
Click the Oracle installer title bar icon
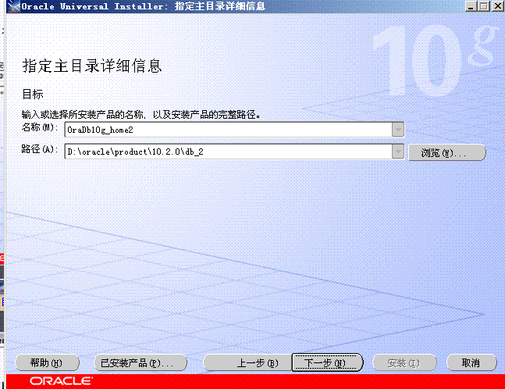pyautogui.click(x=13, y=6)
